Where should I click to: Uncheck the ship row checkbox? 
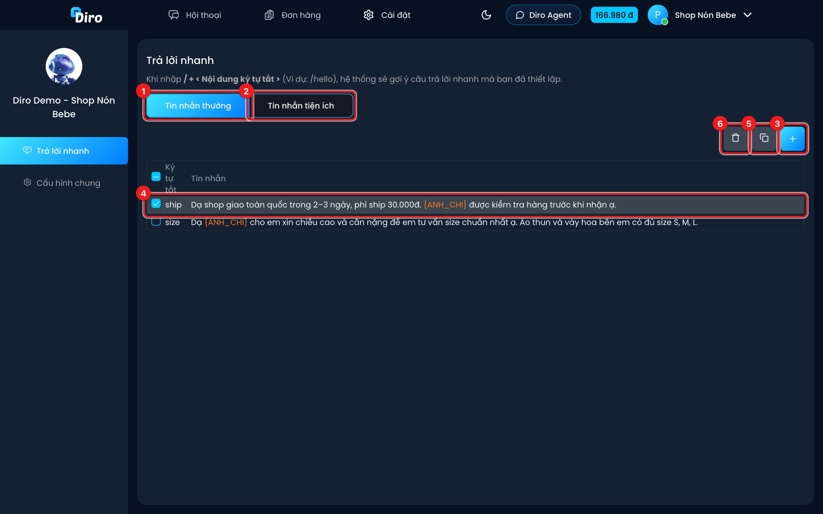(156, 204)
